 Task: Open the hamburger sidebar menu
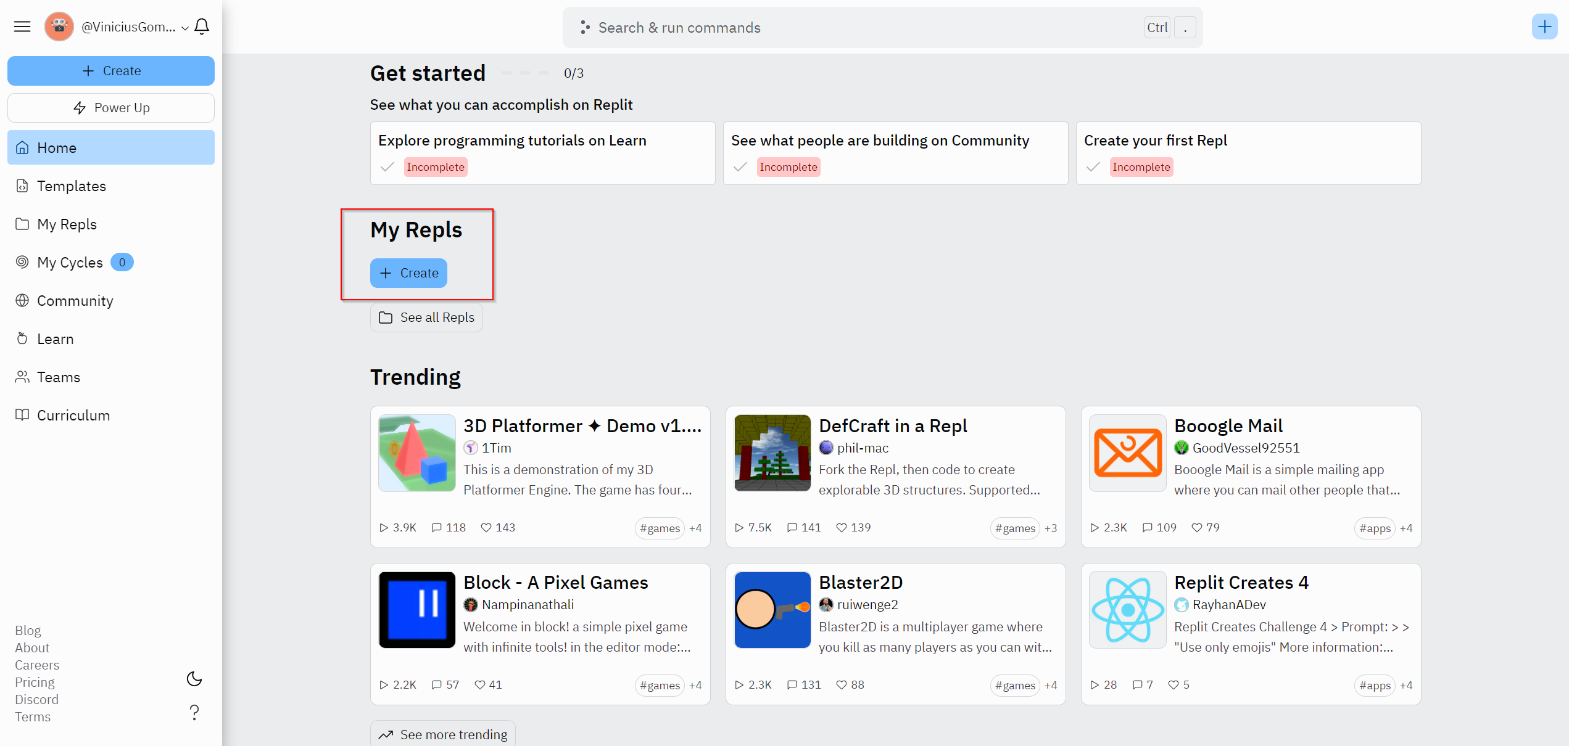click(x=22, y=27)
